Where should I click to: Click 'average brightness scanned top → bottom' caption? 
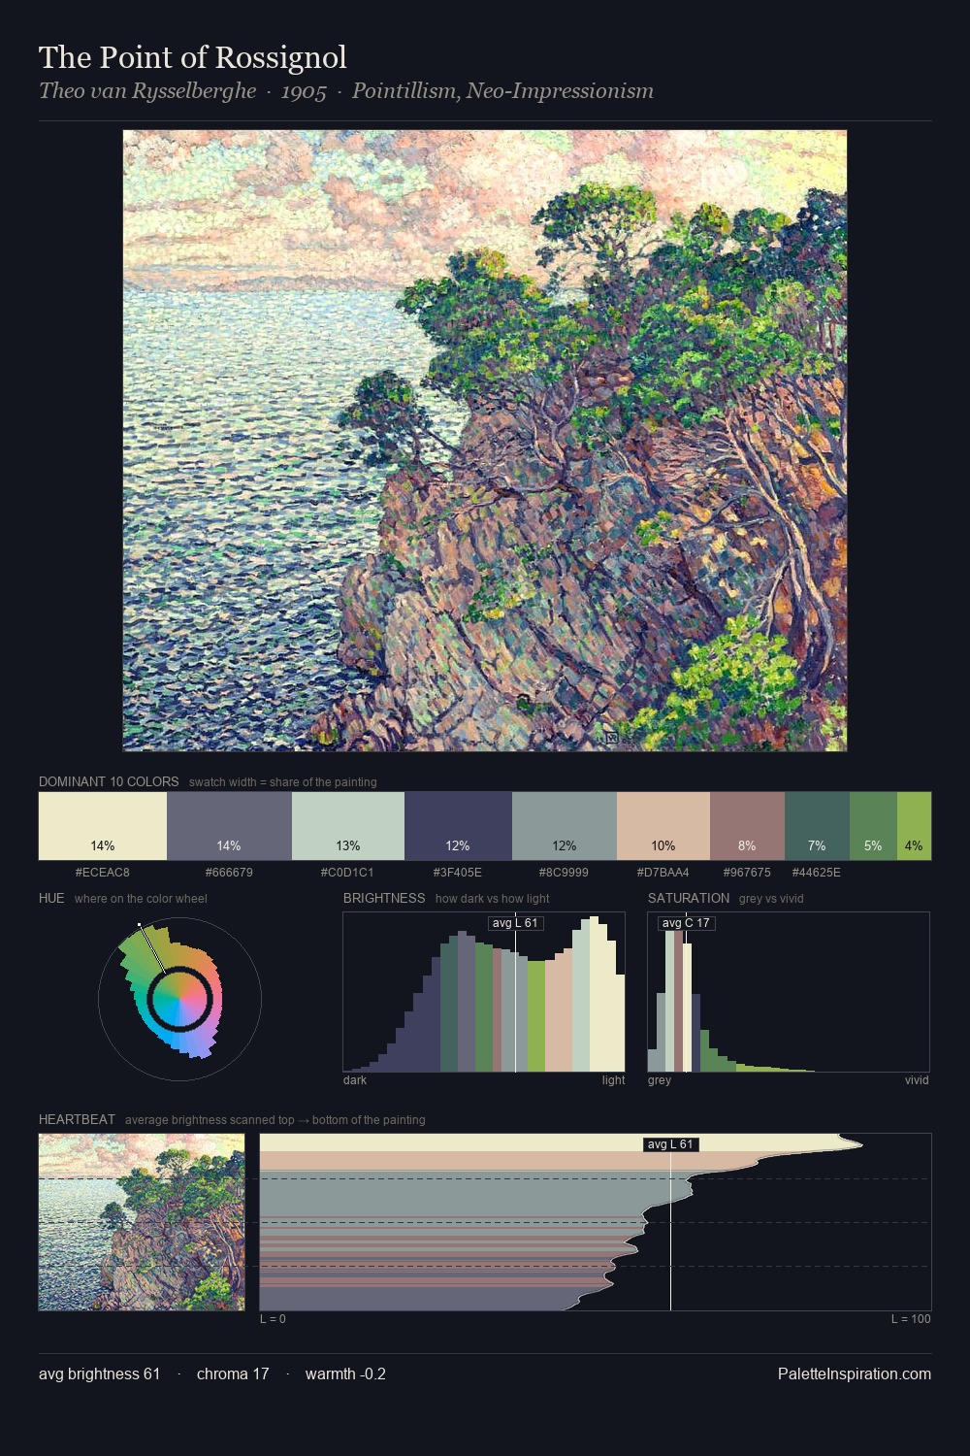(x=275, y=1120)
